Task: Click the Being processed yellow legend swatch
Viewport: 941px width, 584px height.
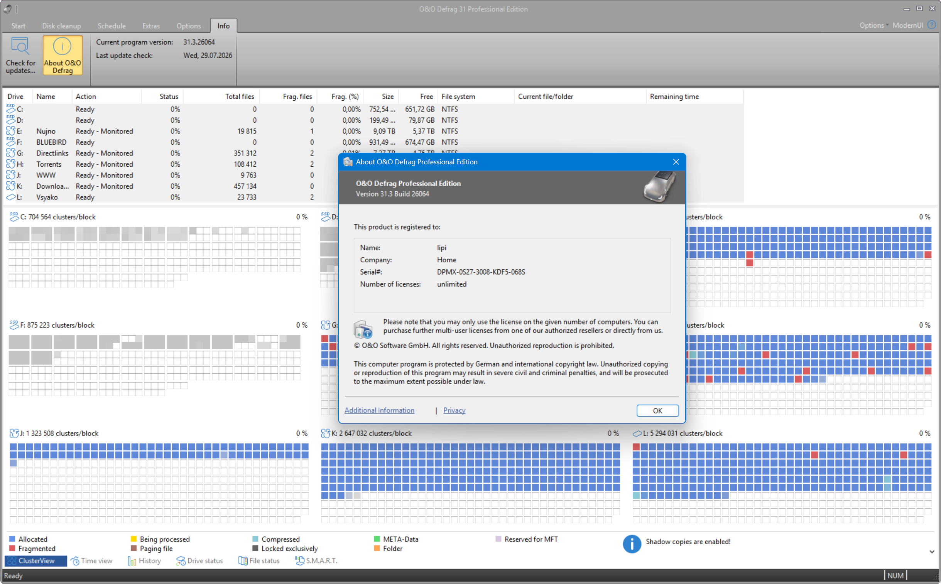Action: [133, 539]
